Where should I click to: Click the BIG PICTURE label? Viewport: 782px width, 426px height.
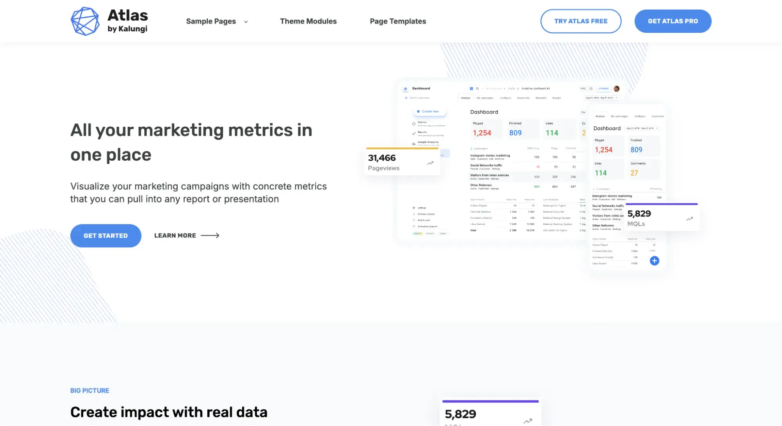(90, 391)
